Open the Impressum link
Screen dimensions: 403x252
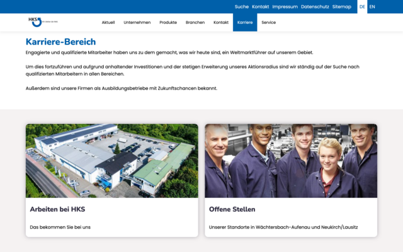[x=285, y=7]
